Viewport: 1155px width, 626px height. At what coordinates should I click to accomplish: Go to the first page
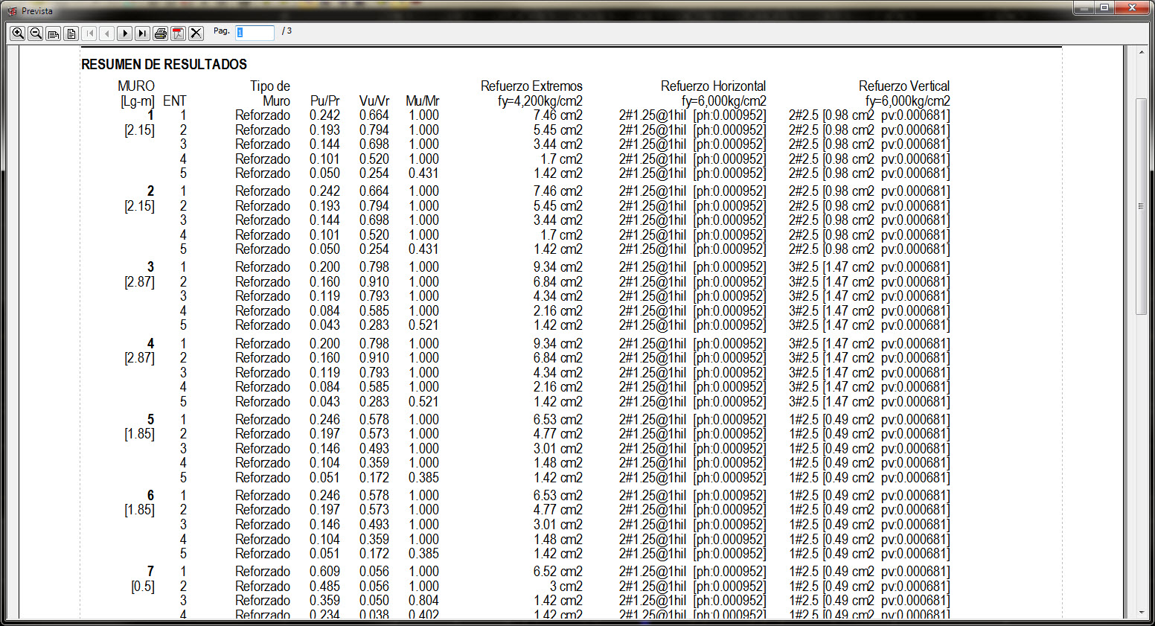click(x=89, y=33)
